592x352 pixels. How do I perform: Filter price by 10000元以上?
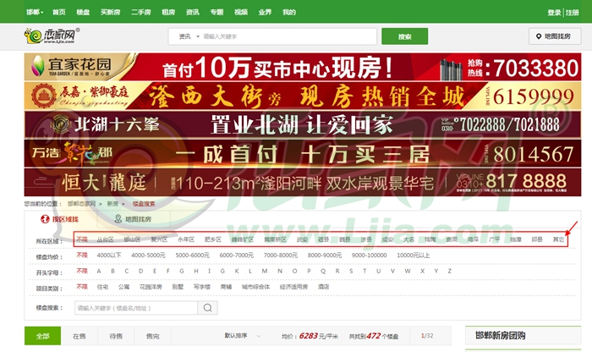click(x=414, y=256)
